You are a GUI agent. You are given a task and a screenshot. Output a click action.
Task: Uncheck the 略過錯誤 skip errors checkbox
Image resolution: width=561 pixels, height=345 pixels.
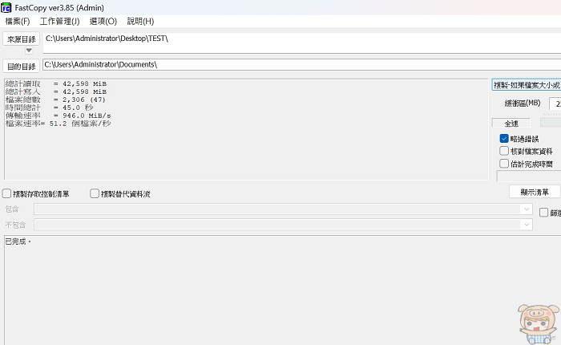point(504,139)
